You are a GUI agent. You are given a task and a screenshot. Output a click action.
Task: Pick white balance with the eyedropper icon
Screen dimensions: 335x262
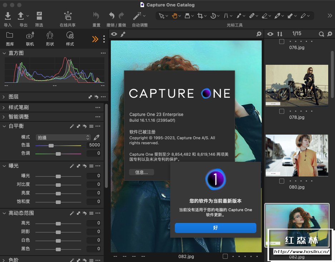click(x=97, y=137)
